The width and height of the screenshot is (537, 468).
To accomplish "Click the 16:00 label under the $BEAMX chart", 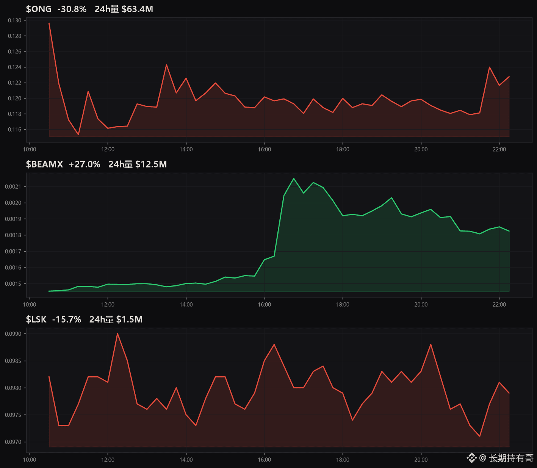I will [265, 305].
